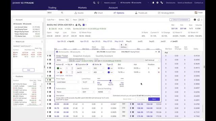The width and height of the screenshot is (216, 121).
Task: Move Strike down with left chevrons
Action: [93, 65]
